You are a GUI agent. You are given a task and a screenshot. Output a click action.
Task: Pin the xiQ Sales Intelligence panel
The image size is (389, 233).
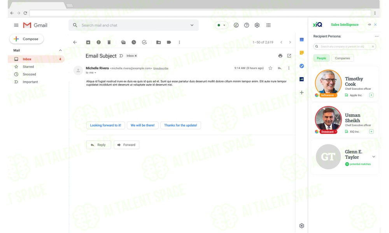pos(370,24)
